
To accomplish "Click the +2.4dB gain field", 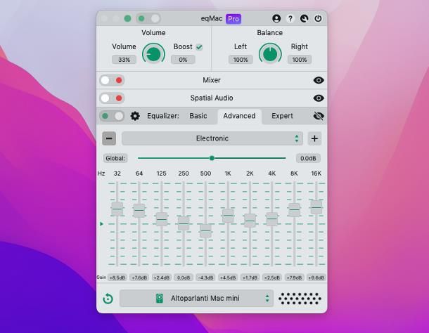I will pyautogui.click(x=162, y=277).
